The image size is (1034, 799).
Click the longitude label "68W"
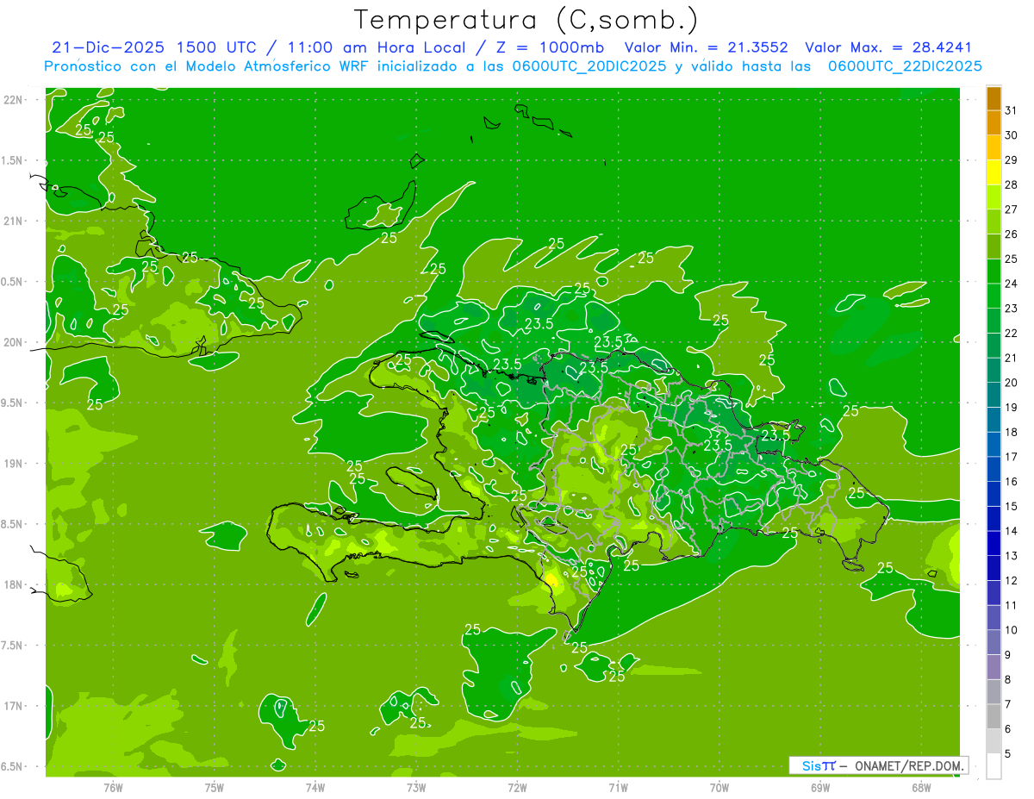click(921, 787)
